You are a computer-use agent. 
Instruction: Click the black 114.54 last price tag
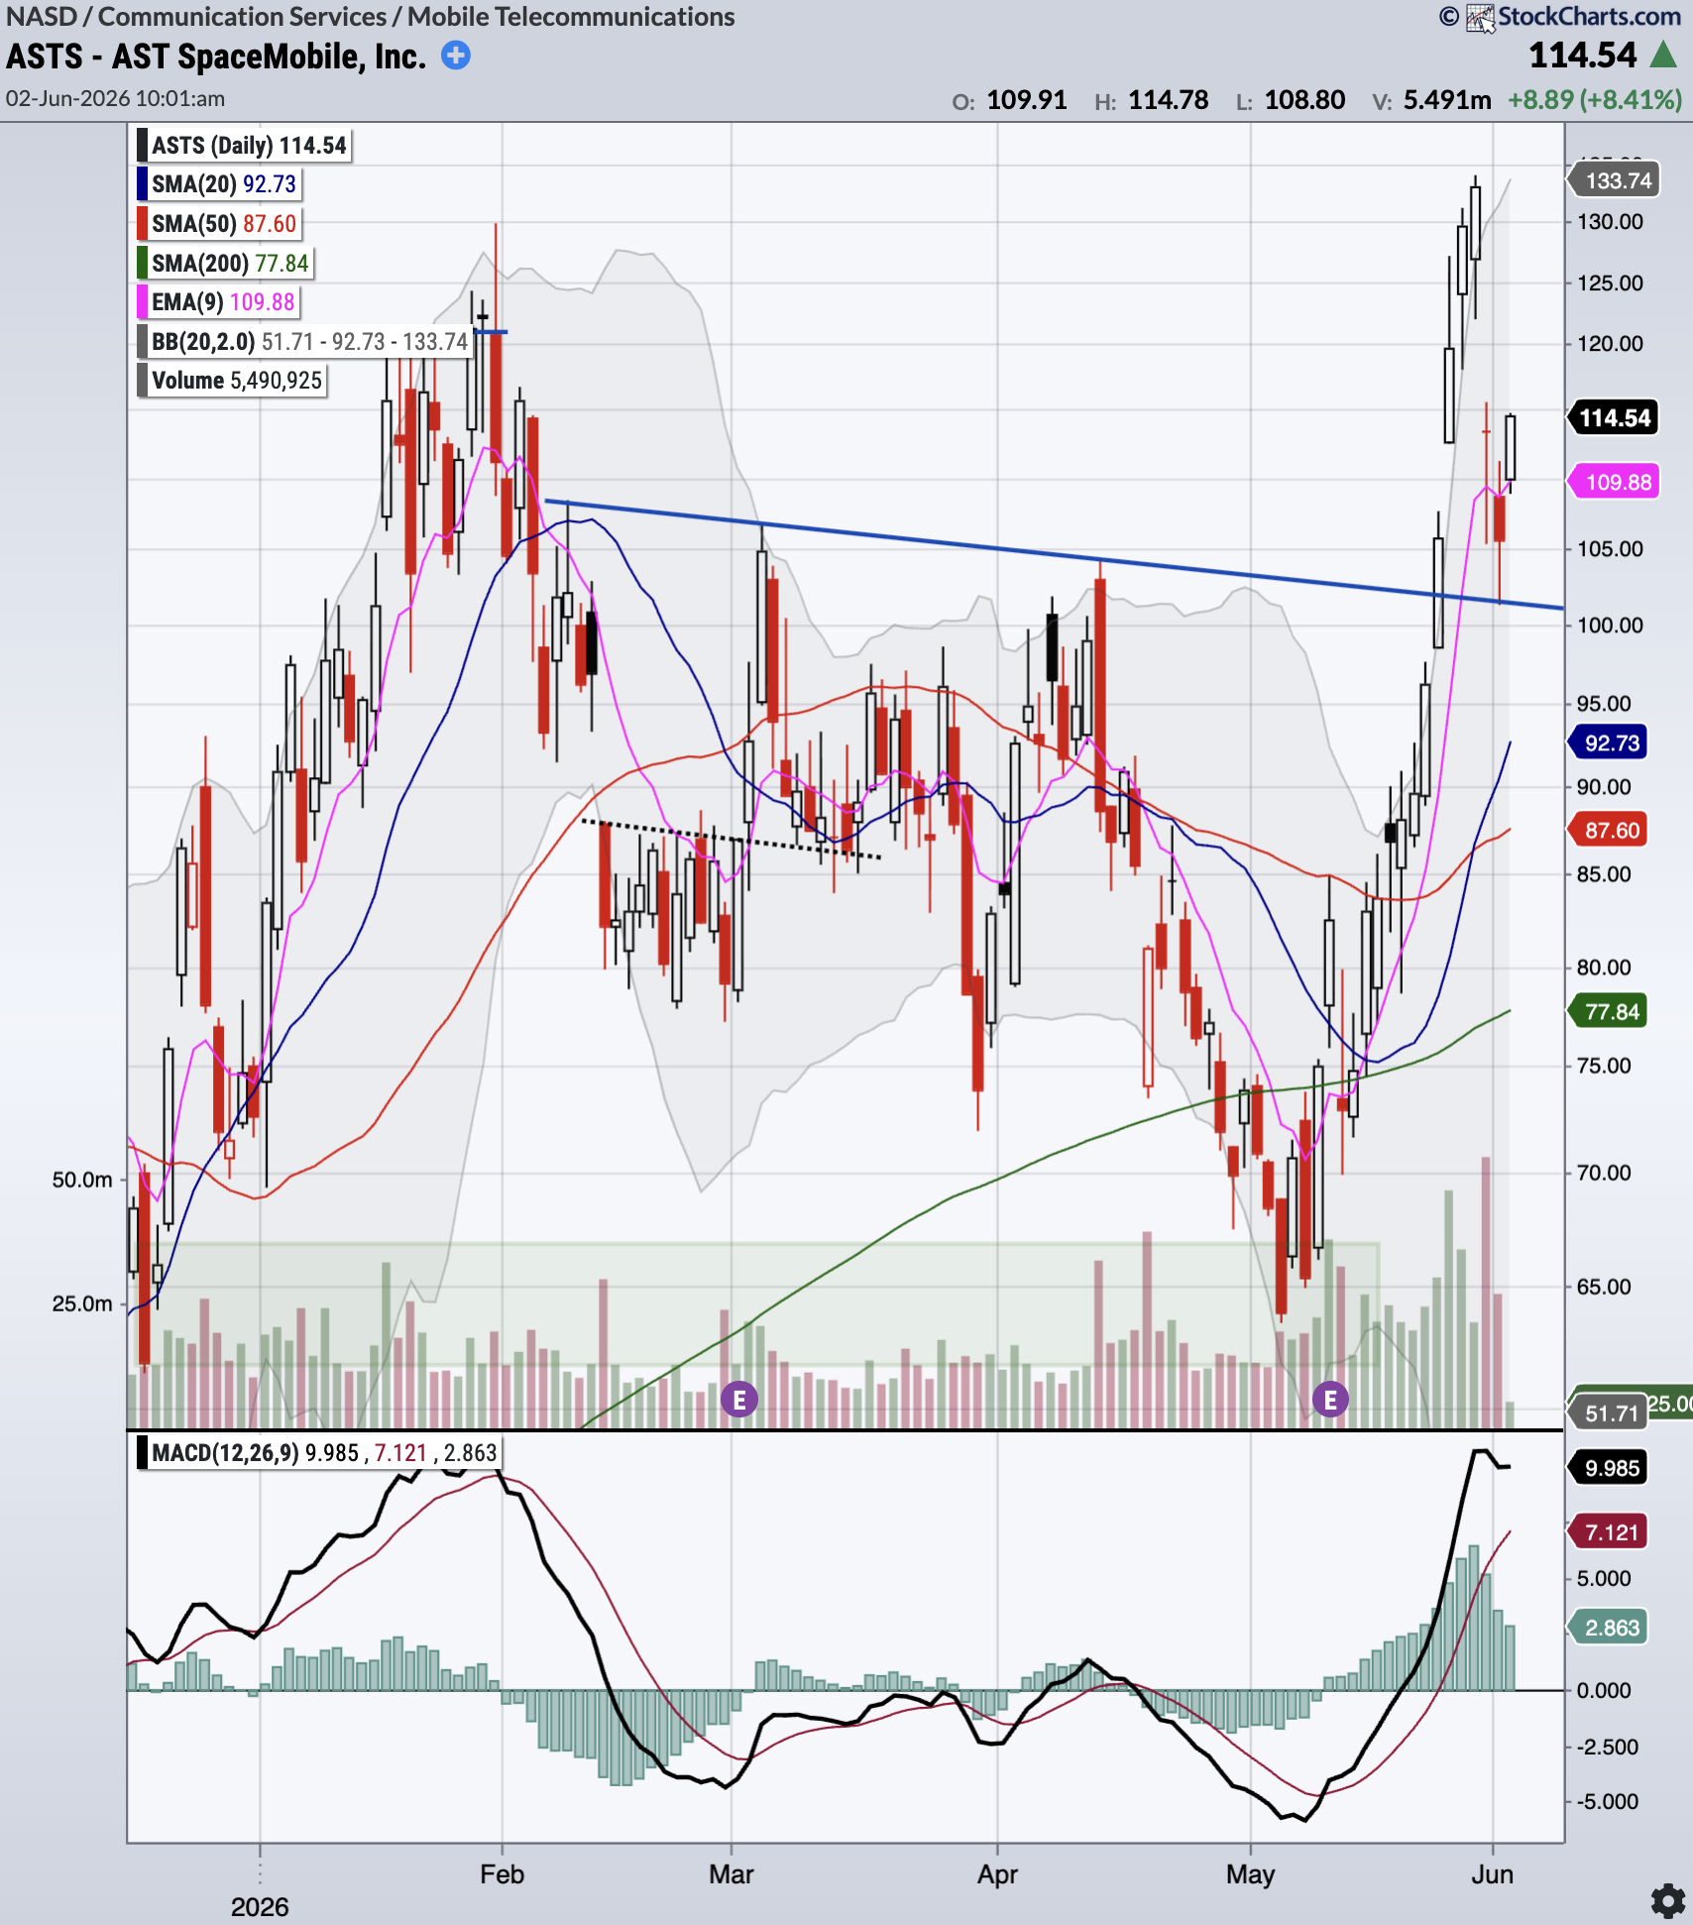[x=1613, y=417]
